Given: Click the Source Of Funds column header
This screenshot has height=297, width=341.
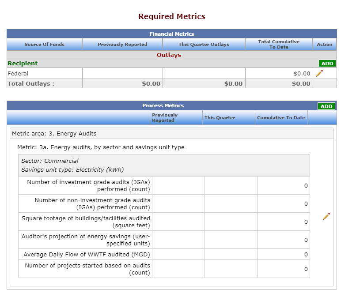Looking at the screenshot, I should (44, 44).
